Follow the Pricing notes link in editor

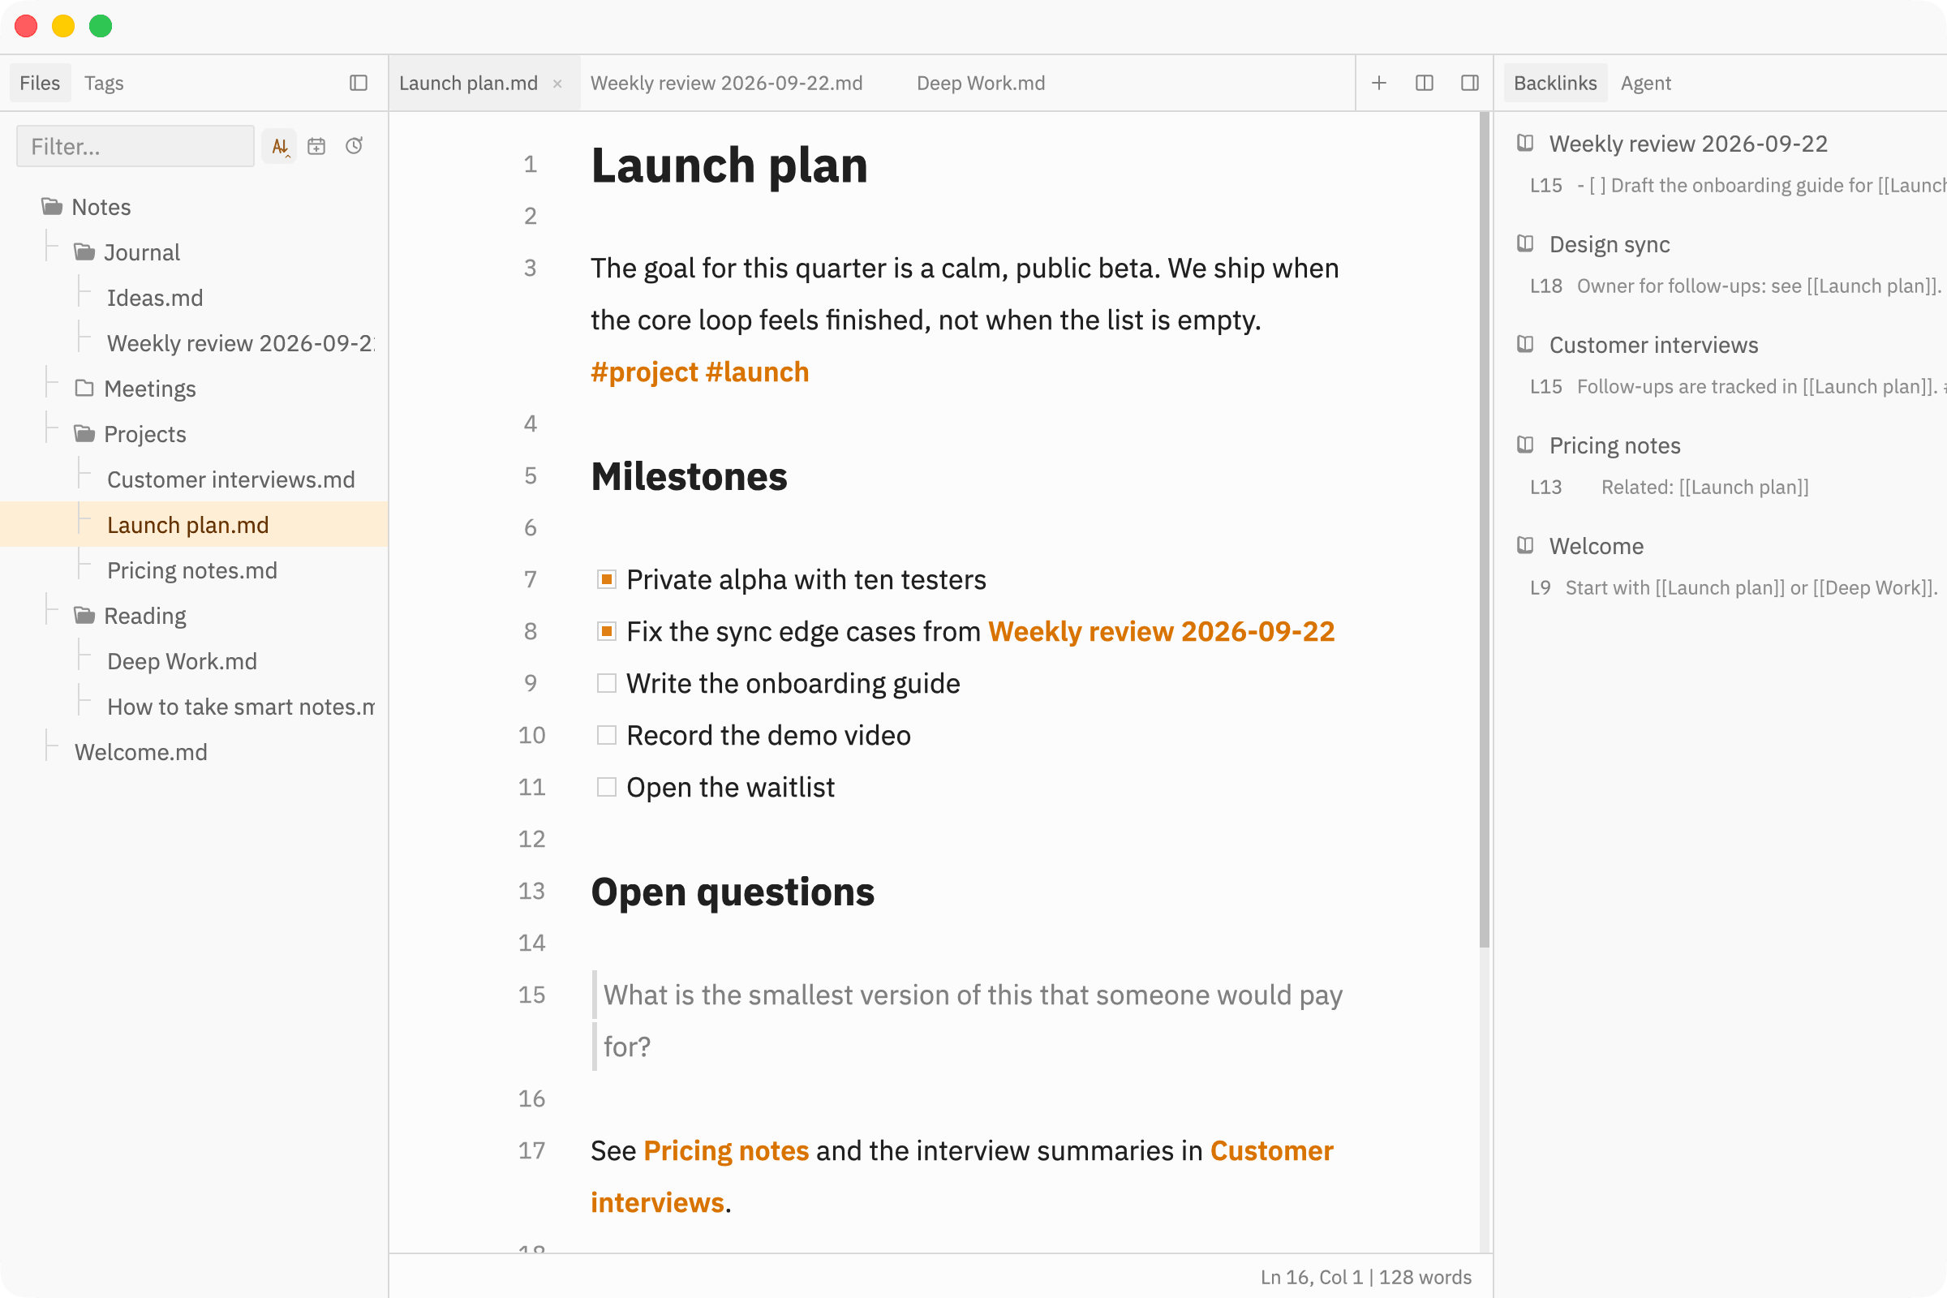pyautogui.click(x=726, y=1150)
